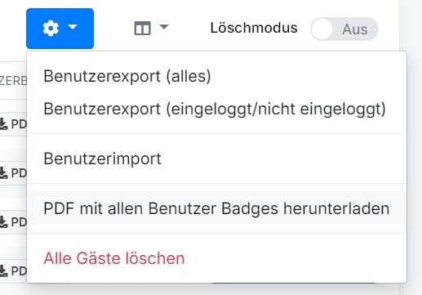Click the first row PD download link text
422x295 pixels.
[19, 124]
